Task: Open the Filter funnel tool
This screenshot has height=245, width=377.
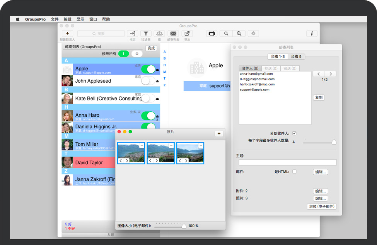Action: pos(146,34)
